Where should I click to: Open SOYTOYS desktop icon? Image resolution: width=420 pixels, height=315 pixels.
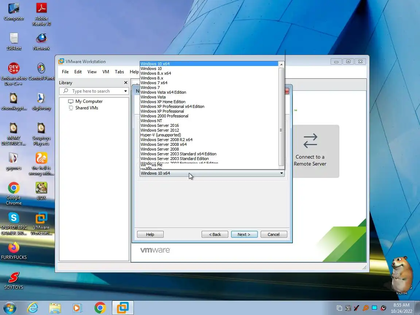coord(13,280)
